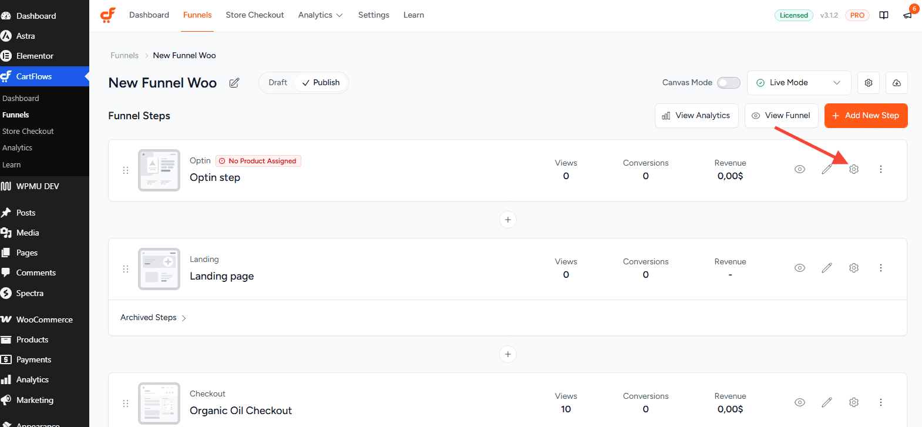The width and height of the screenshot is (922, 427).
Task: Grab drag handle of Organic Oil Checkout
Action: point(126,404)
